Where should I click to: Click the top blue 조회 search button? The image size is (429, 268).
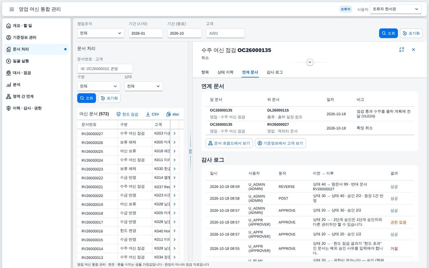tap(388, 33)
